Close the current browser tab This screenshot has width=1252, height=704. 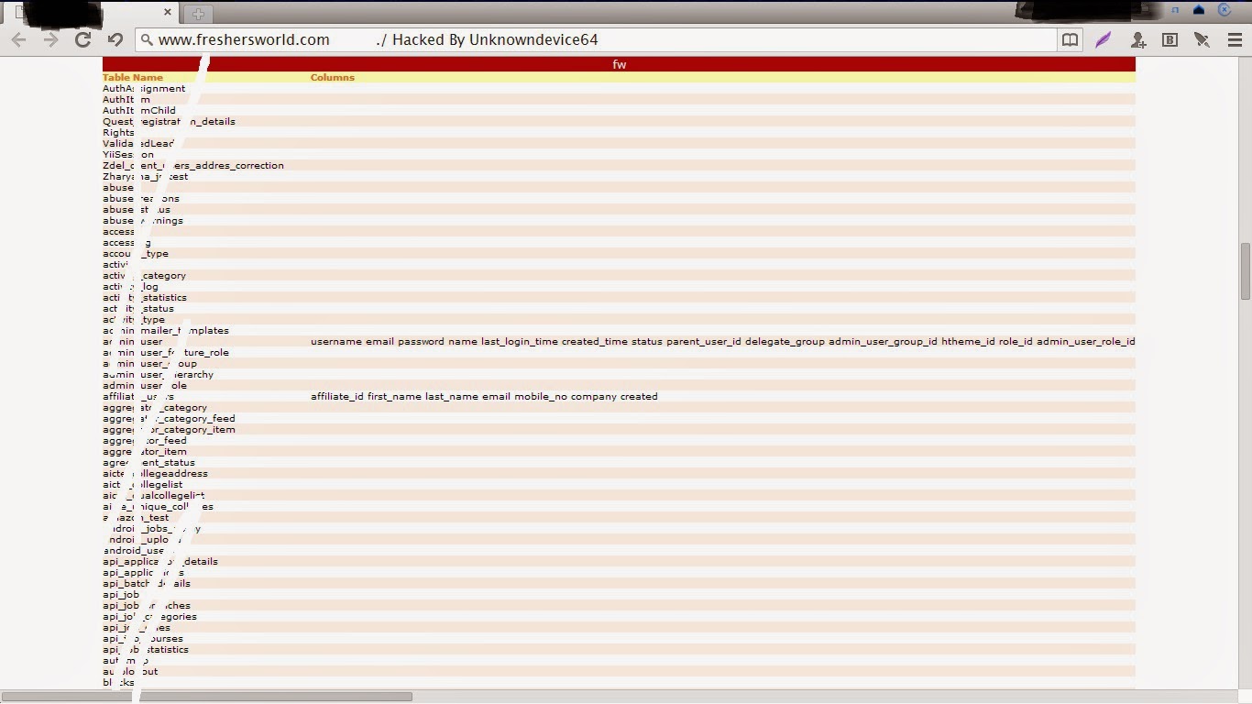(168, 13)
